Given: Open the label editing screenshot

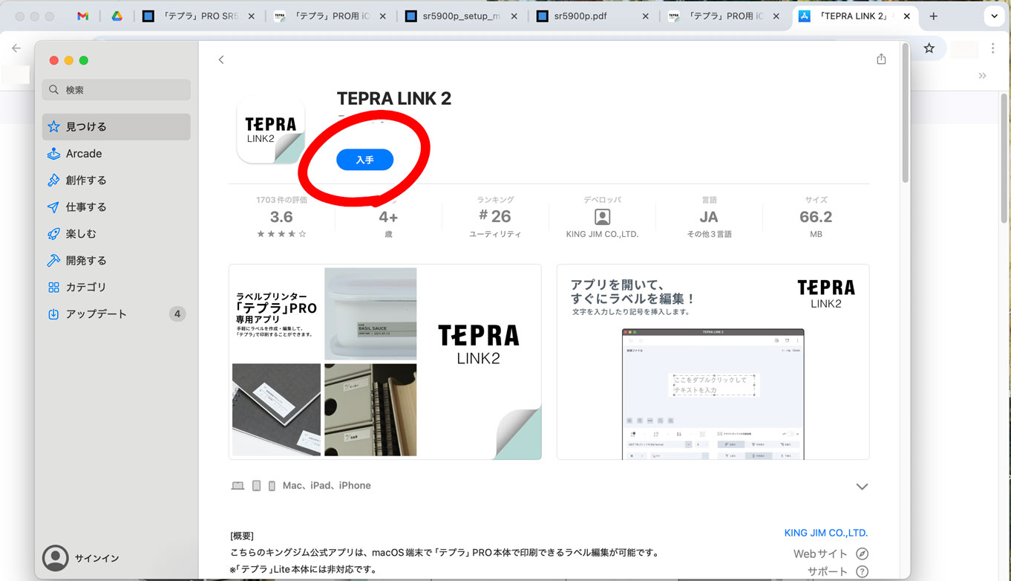Looking at the screenshot, I should coord(713,362).
